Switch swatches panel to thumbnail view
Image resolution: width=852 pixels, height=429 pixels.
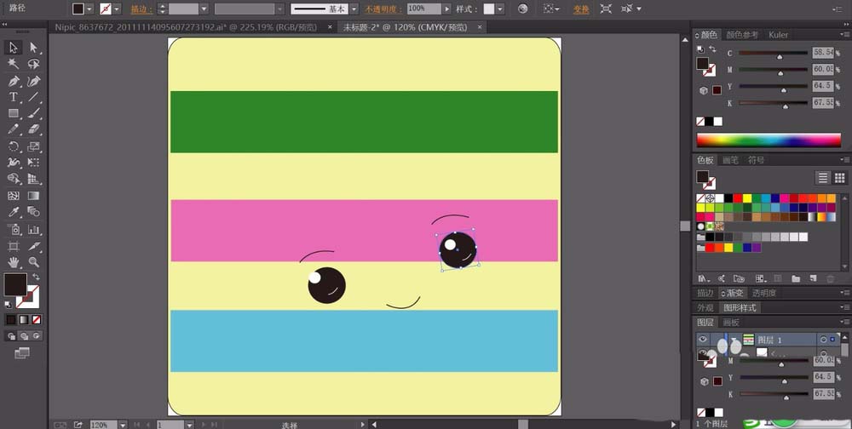pos(841,177)
